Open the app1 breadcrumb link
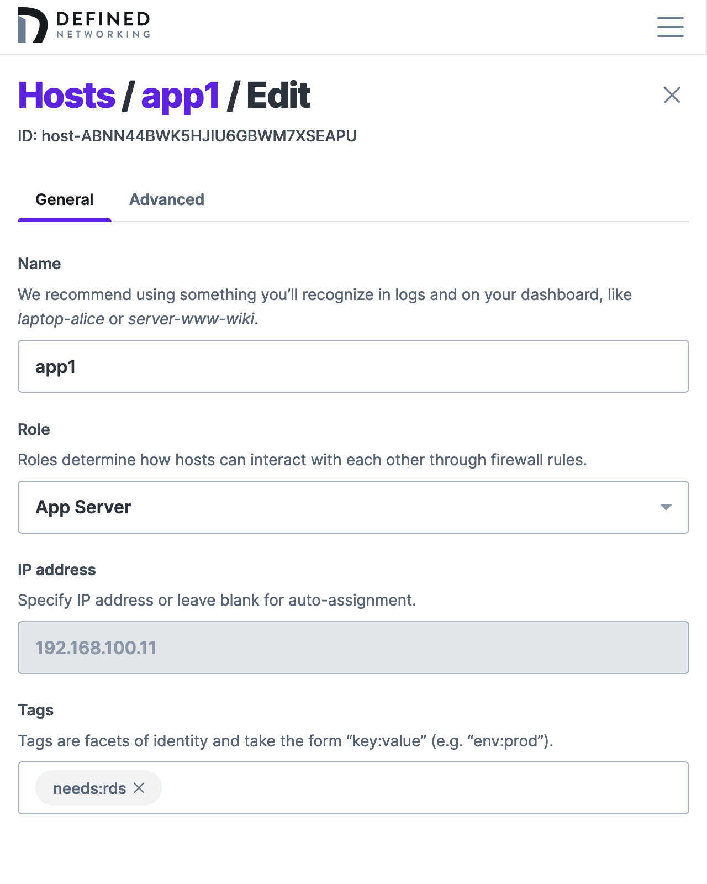Image resolution: width=707 pixels, height=884 pixels. 181,94
